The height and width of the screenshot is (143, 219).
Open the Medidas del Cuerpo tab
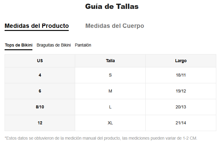coord(115,26)
